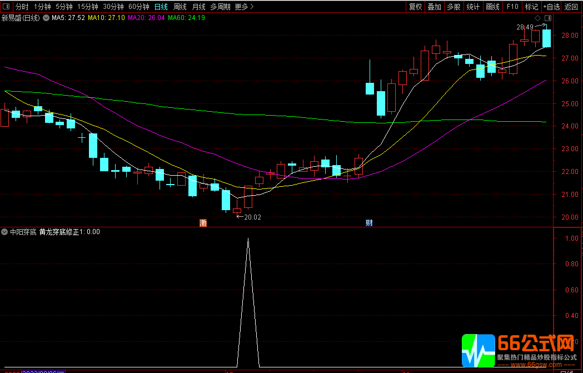Click the 28.49 high price label

click(x=525, y=27)
